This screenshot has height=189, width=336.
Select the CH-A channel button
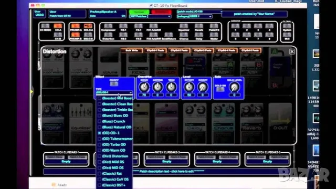click(x=58, y=26)
